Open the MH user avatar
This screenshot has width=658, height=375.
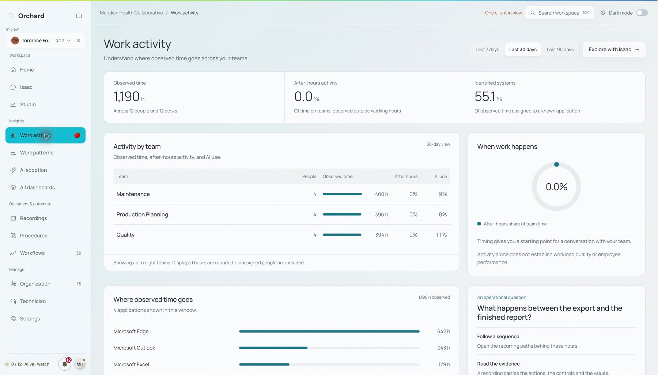pyautogui.click(x=80, y=364)
